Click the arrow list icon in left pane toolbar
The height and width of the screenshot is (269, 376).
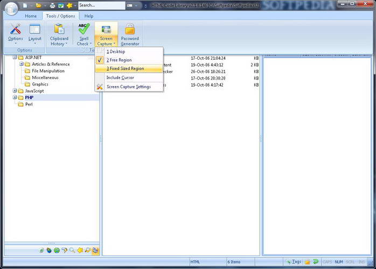pyautogui.click(x=64, y=250)
